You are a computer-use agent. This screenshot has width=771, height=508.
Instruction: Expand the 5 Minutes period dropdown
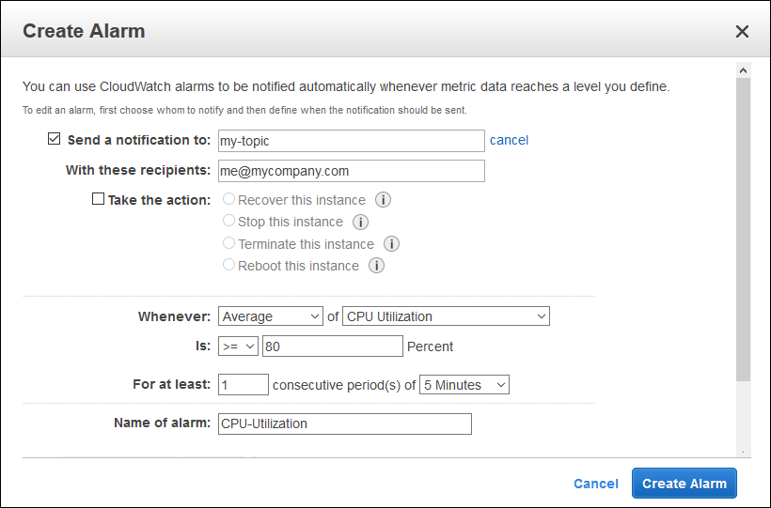[464, 385]
